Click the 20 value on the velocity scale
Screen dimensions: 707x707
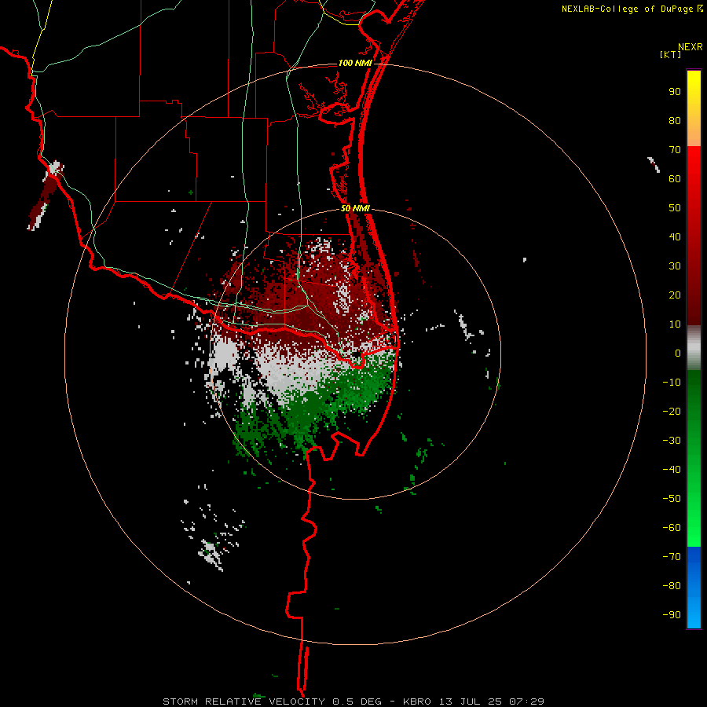[675, 295]
